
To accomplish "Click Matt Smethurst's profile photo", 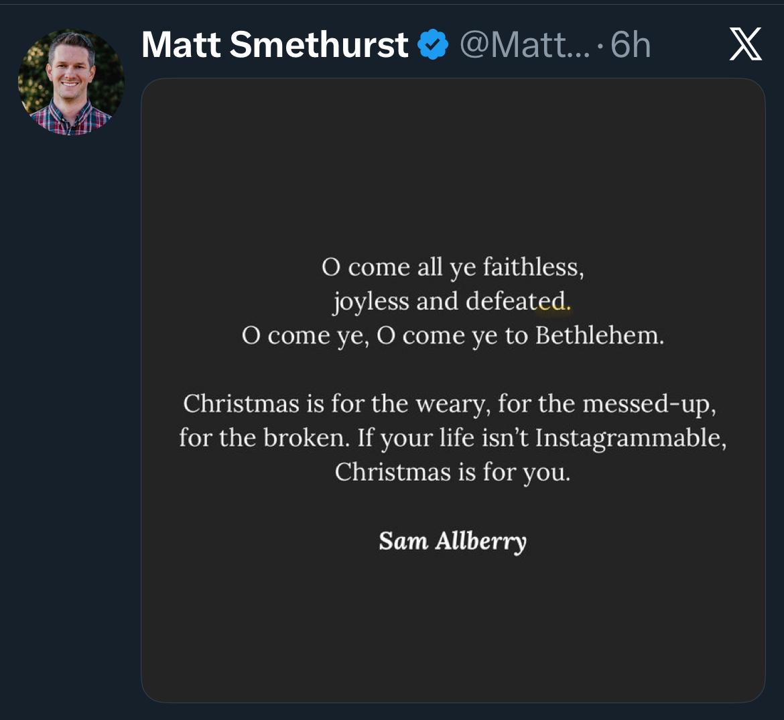I will [x=71, y=82].
